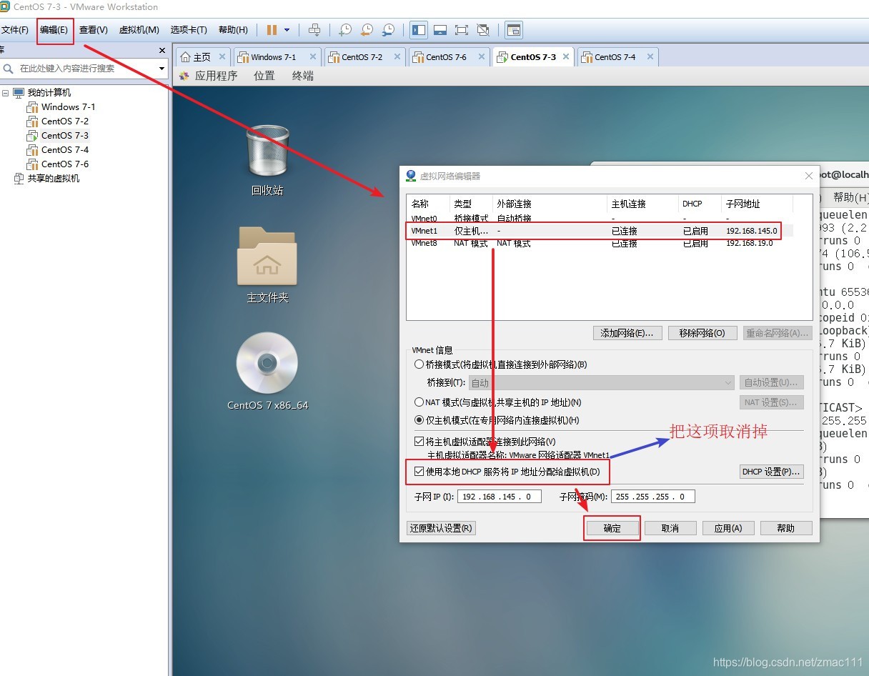The width and height of the screenshot is (869, 676).
Task: Click the 子网 IP input field
Action: tap(499, 496)
